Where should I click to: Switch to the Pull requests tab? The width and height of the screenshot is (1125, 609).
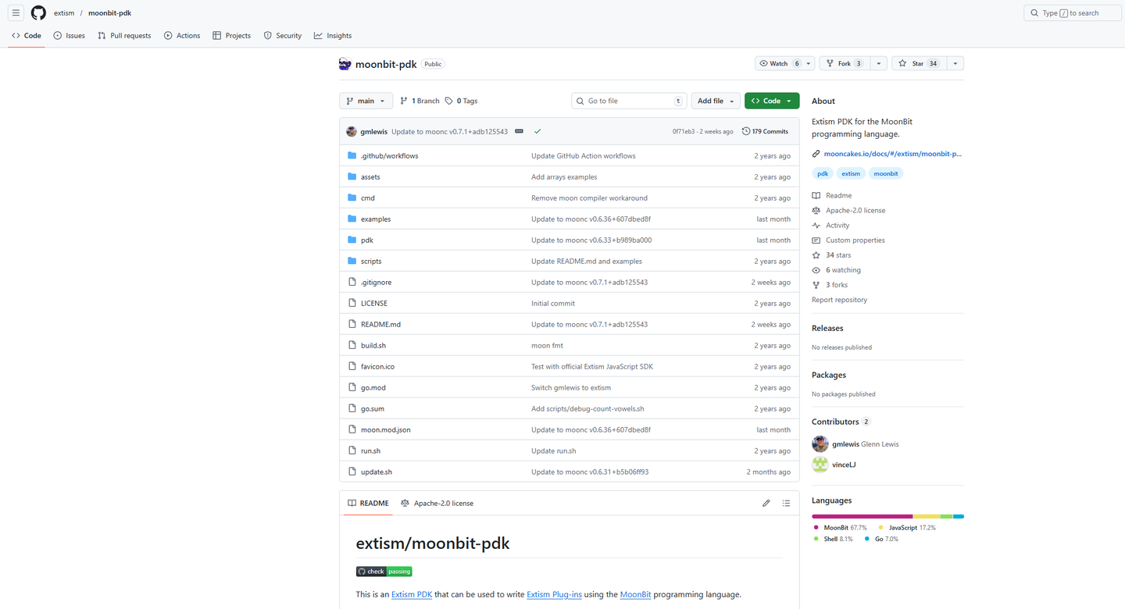[124, 35]
